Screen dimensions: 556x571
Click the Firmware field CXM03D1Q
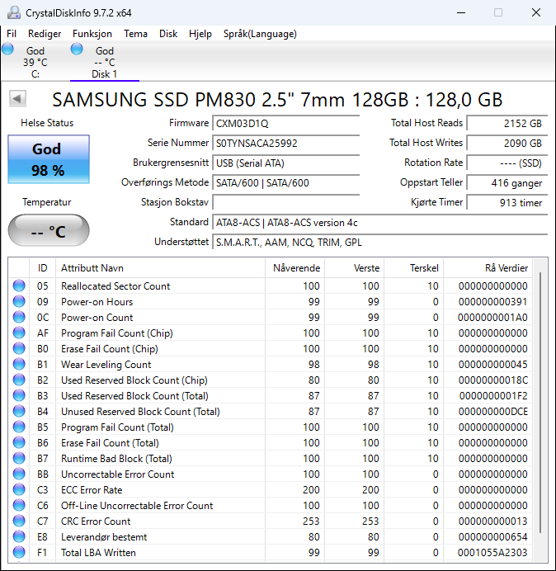[285, 124]
